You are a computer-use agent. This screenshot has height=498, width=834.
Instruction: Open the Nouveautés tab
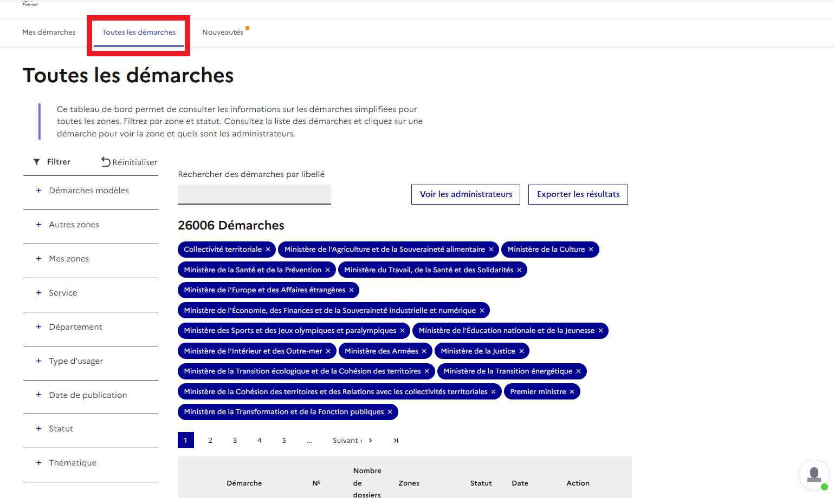[x=223, y=32]
